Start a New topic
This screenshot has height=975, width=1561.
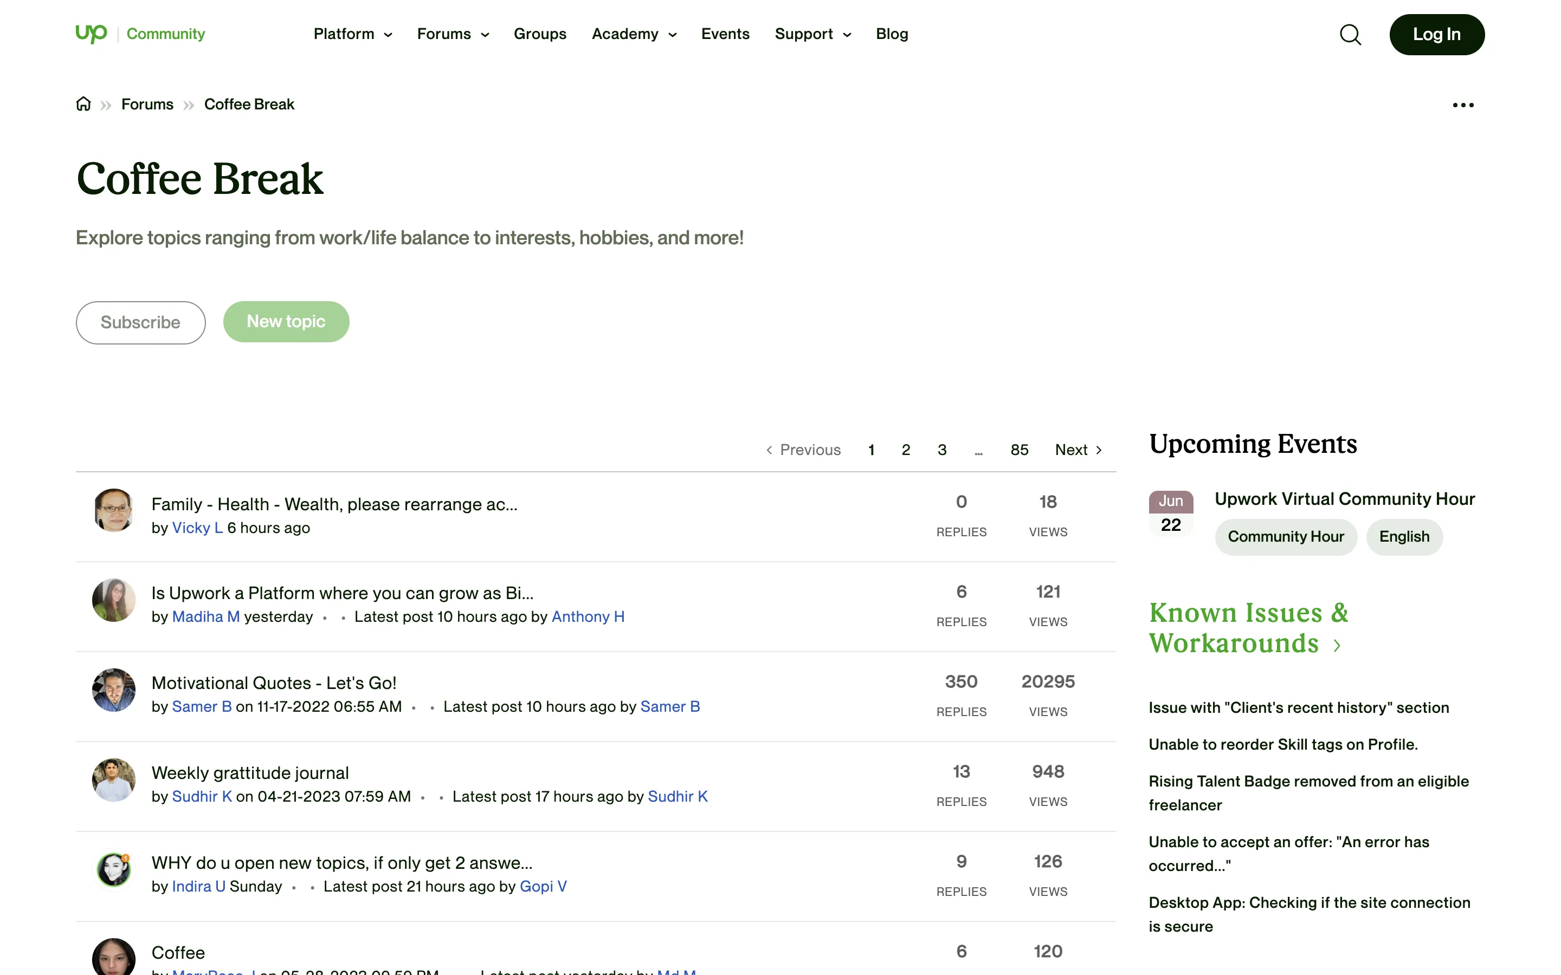(286, 322)
